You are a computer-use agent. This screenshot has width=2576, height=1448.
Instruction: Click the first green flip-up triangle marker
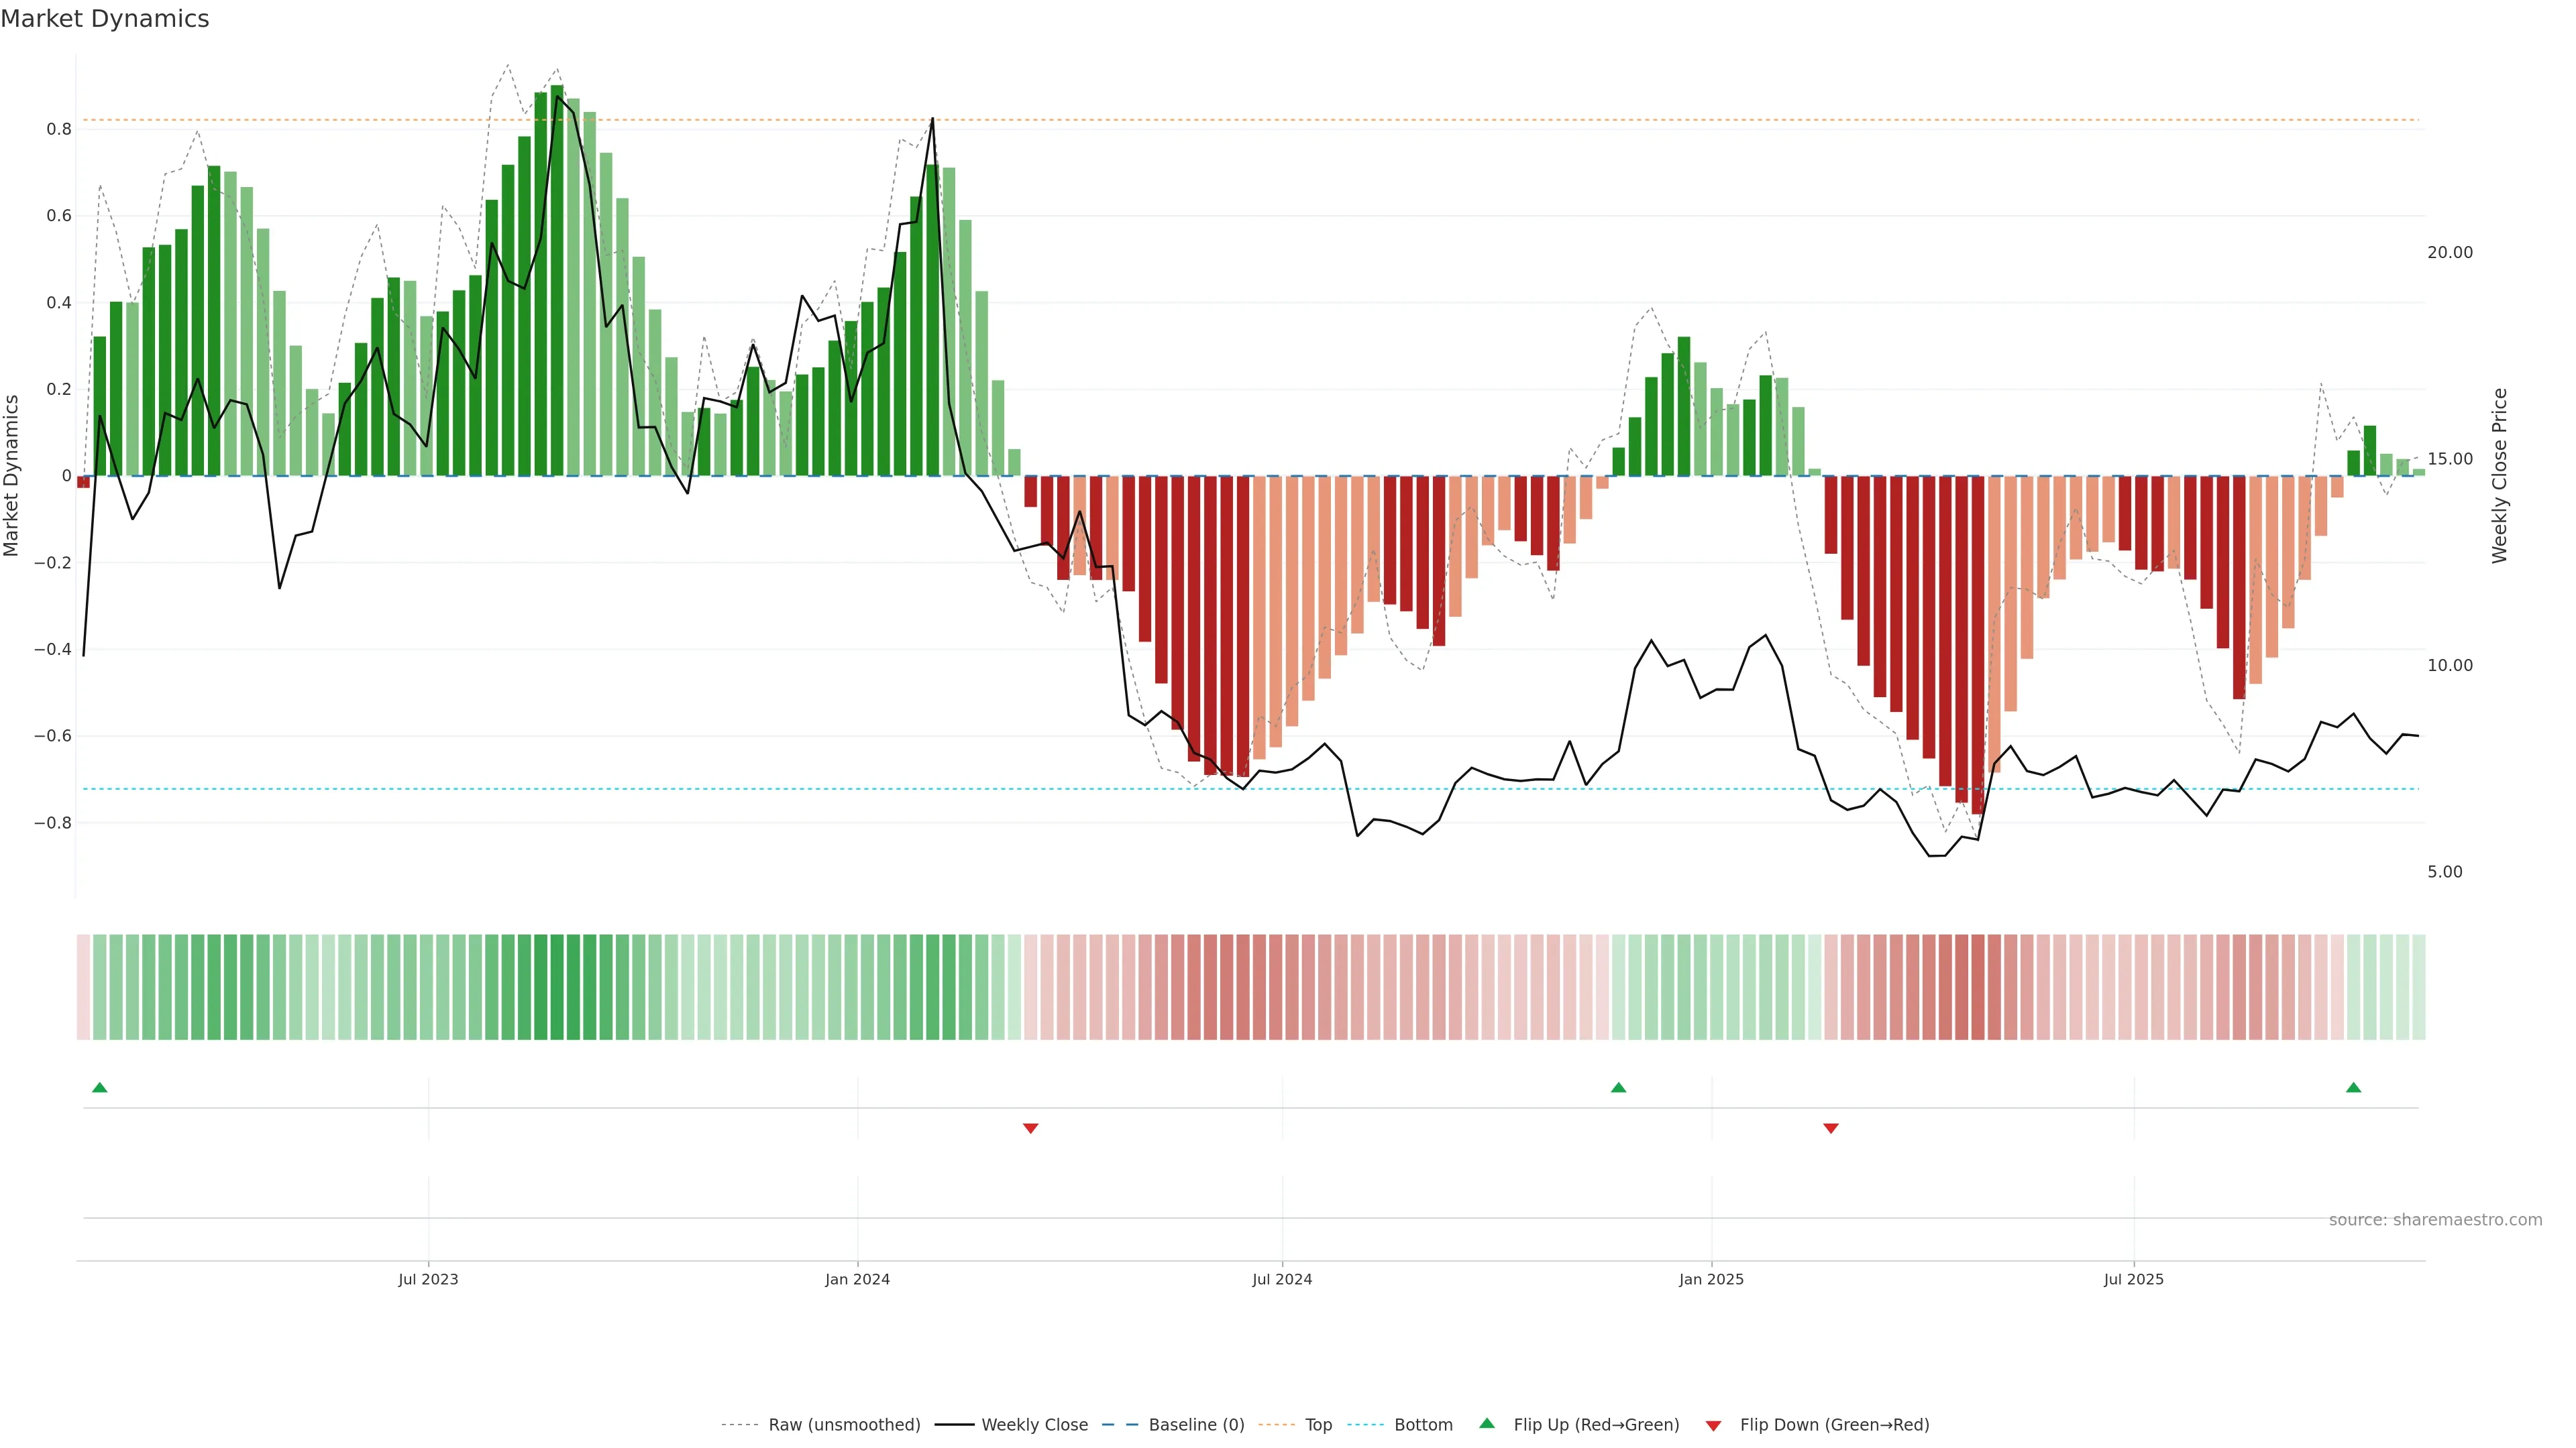click(x=99, y=1087)
